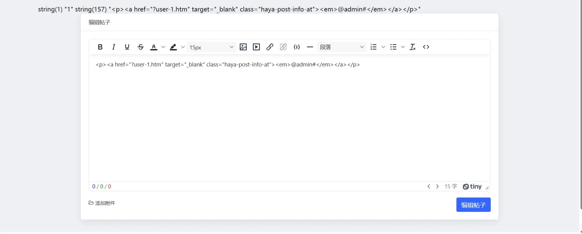The image size is (582, 234).
Task: Apply the background highlight color
Action: [x=173, y=47]
